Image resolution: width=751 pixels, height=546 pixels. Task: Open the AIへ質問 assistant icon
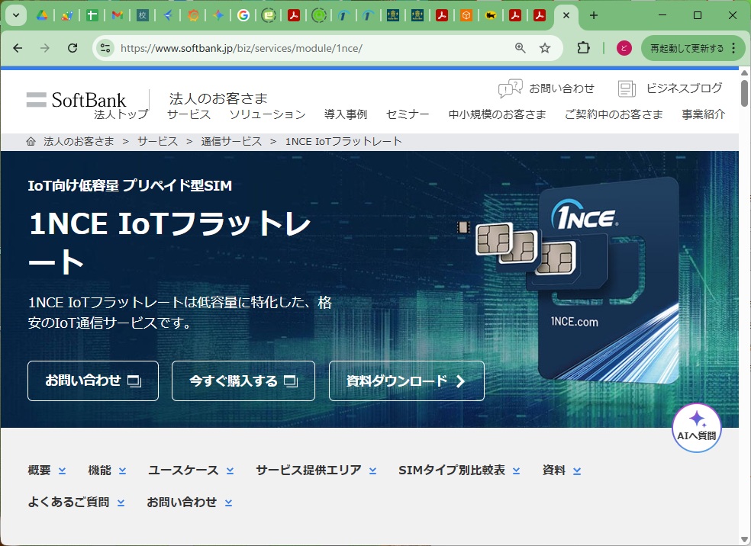pos(695,427)
